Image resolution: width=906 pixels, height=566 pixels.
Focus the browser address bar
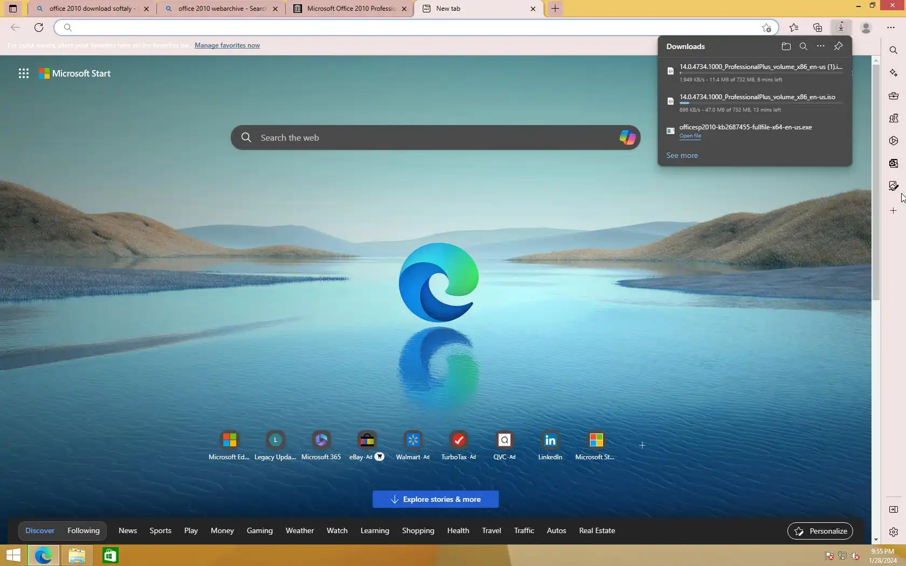pyautogui.click(x=415, y=27)
